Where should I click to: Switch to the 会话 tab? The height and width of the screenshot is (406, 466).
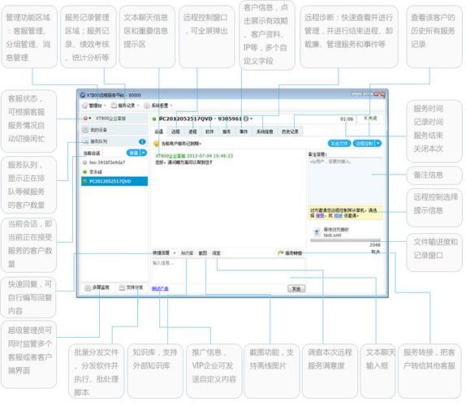point(158,132)
